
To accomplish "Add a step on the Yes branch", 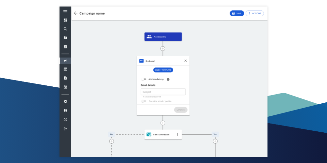I will tap(215, 141).
